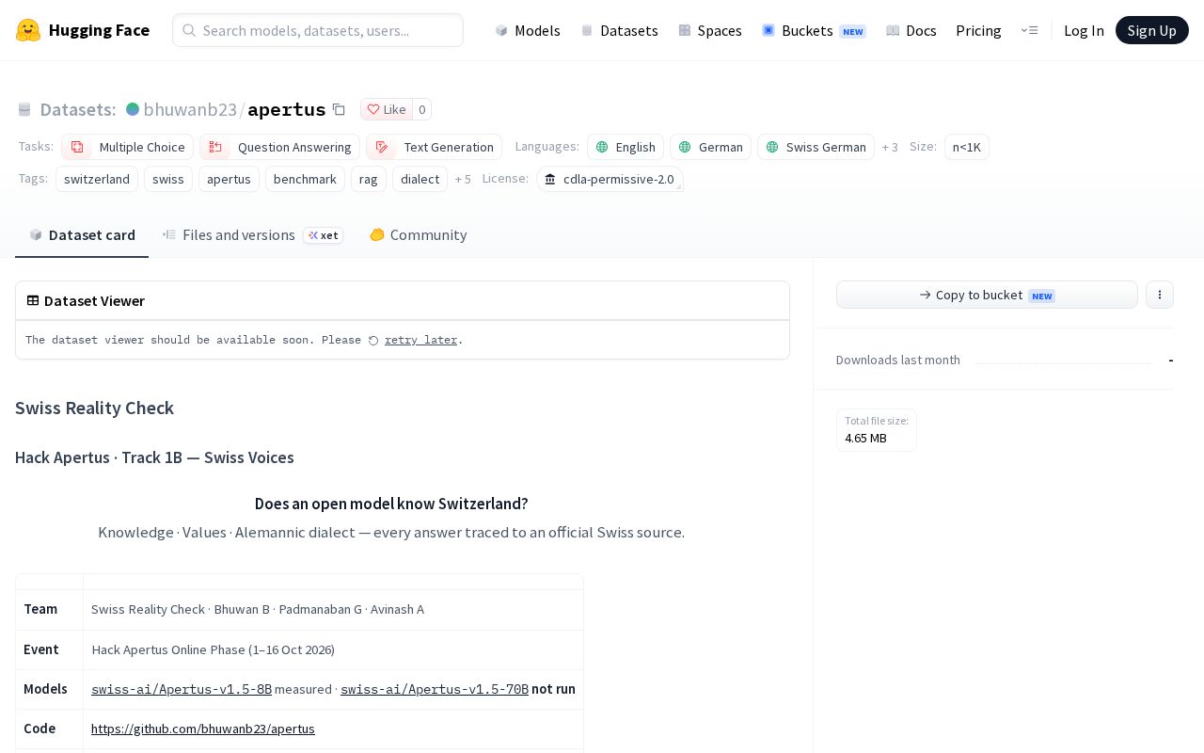Click the Datasets breadcrumb label
1204x753 pixels.
click(x=77, y=109)
